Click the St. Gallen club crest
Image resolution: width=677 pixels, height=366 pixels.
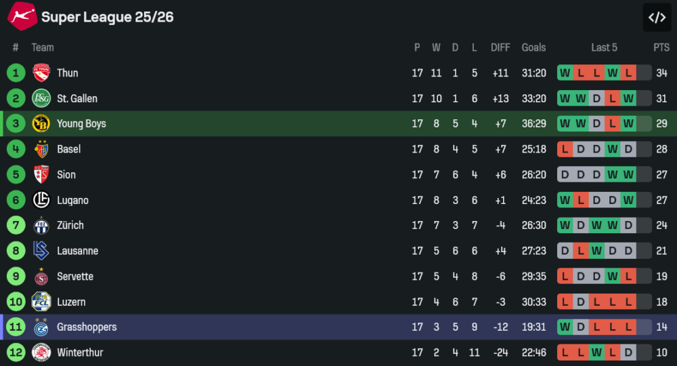click(x=41, y=98)
